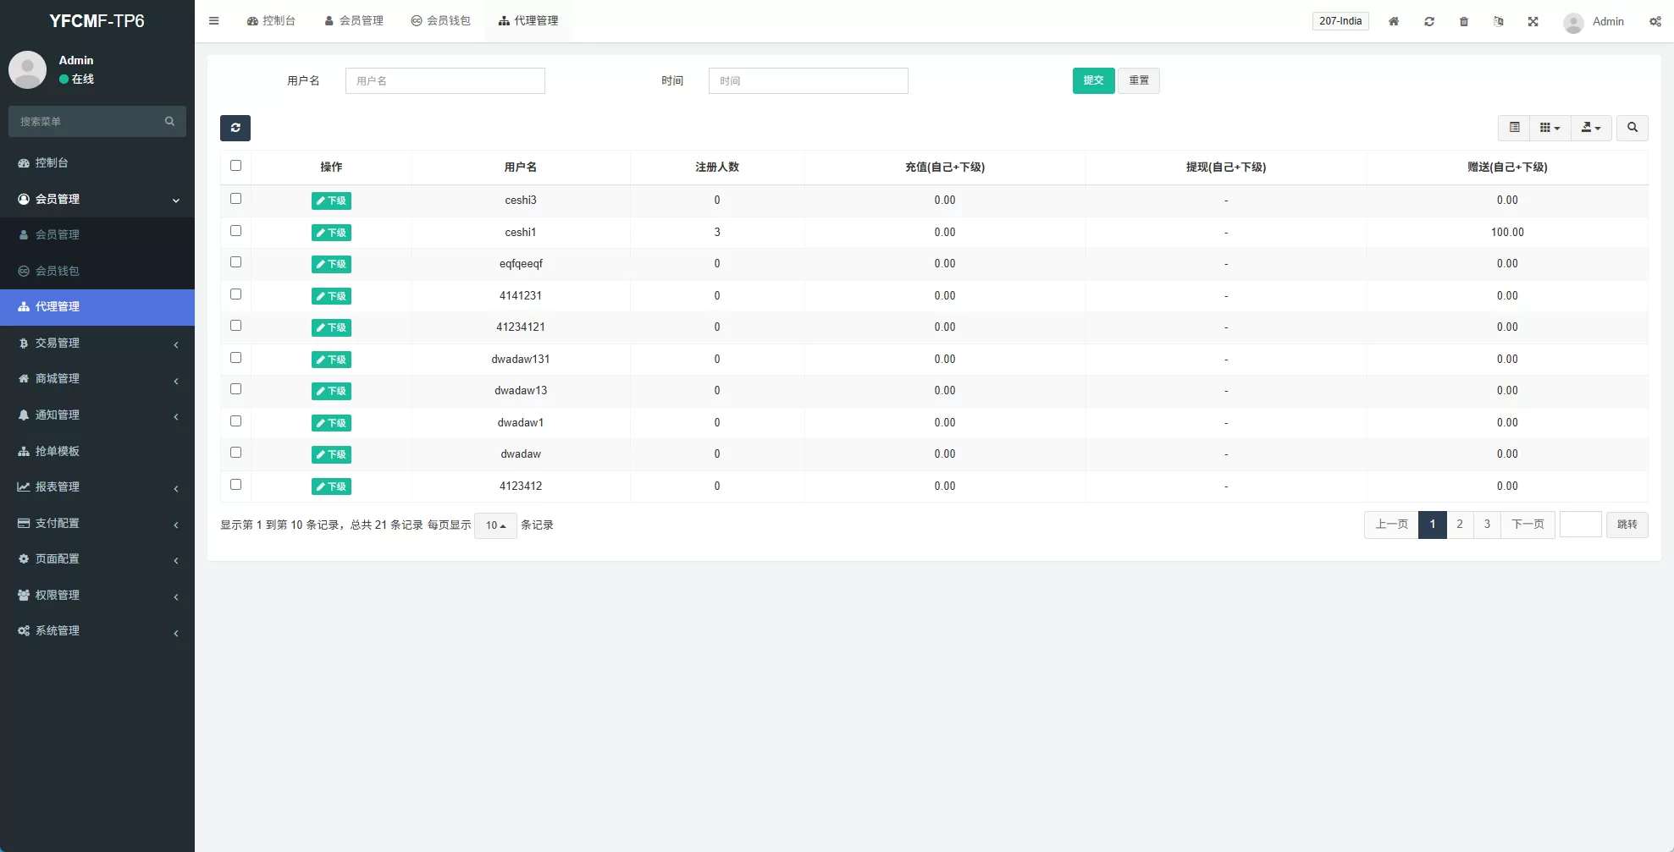Refresh the agent table with green refresh icon
Image resolution: width=1674 pixels, height=852 pixels.
coord(235,128)
